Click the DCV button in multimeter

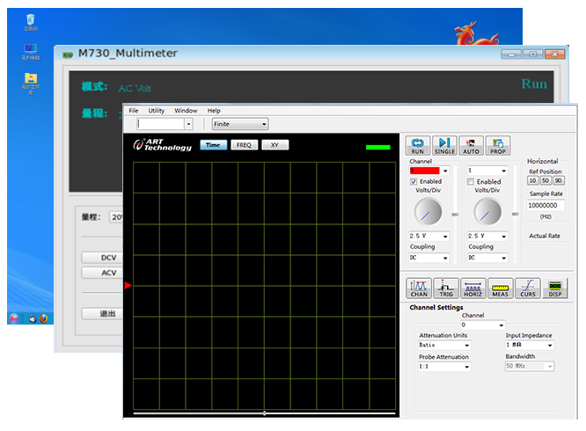tap(108, 259)
